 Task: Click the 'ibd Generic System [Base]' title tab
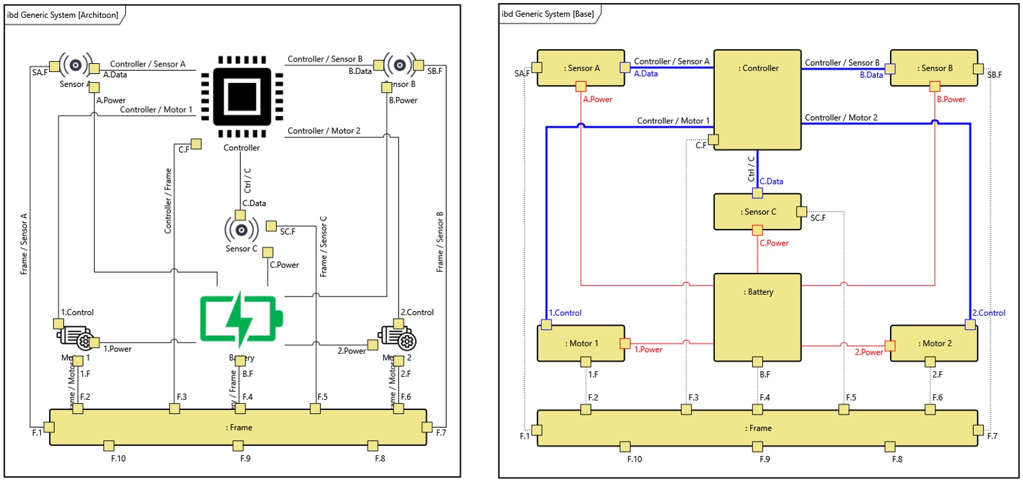[x=548, y=14]
